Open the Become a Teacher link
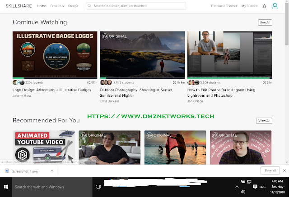 [224, 6]
